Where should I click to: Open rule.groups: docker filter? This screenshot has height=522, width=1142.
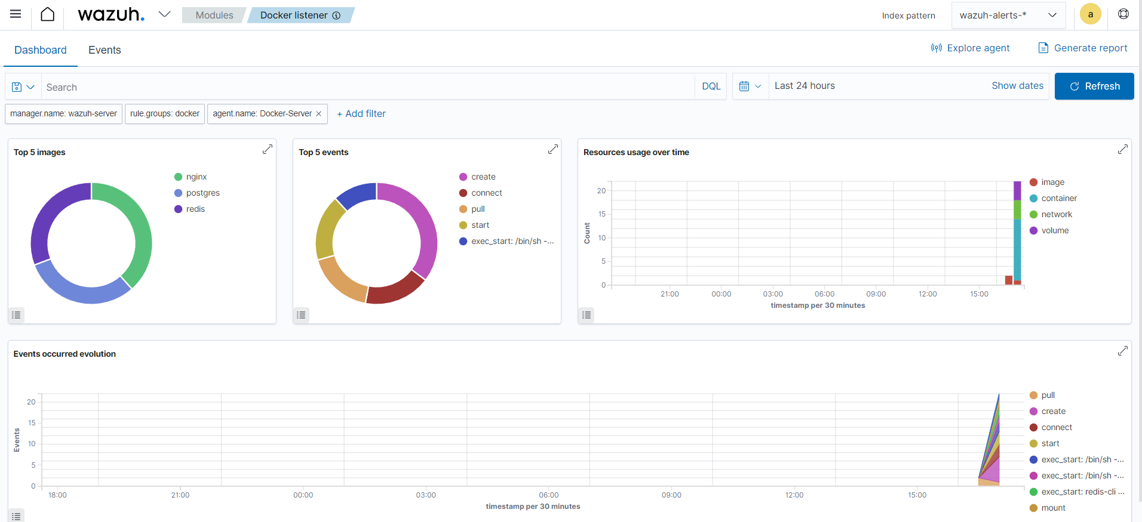coord(165,114)
